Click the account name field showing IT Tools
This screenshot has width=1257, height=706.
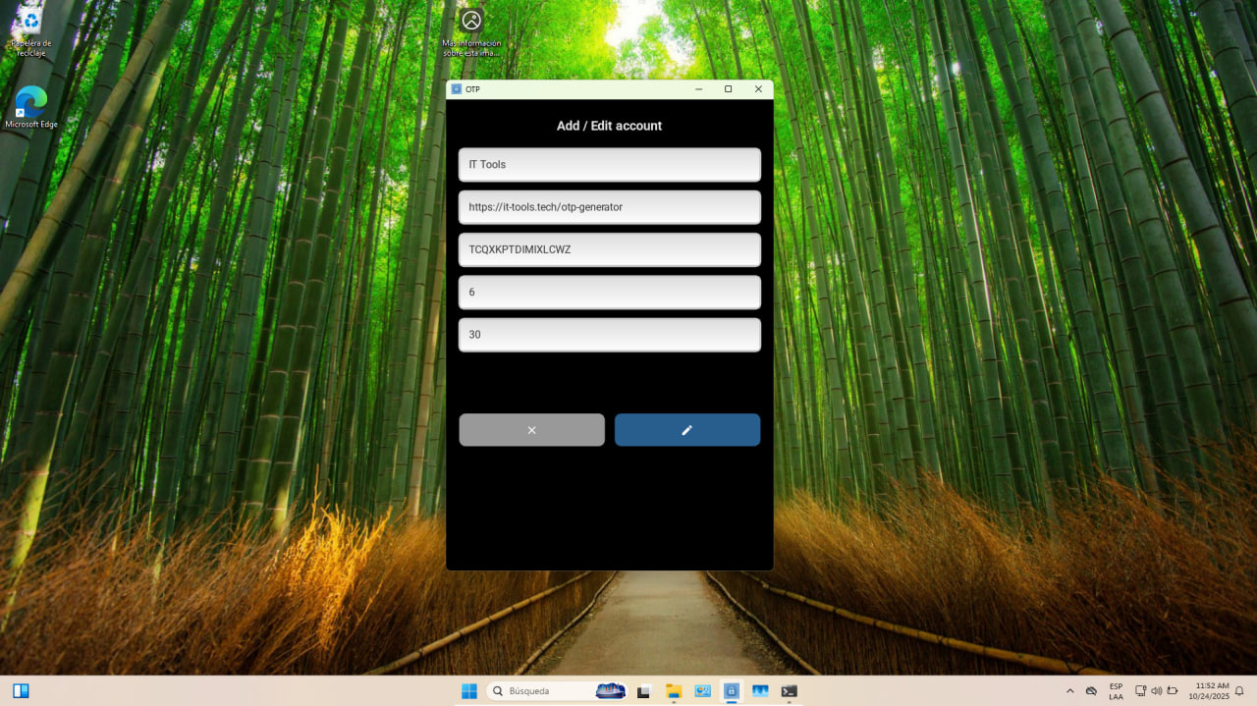[609, 164]
